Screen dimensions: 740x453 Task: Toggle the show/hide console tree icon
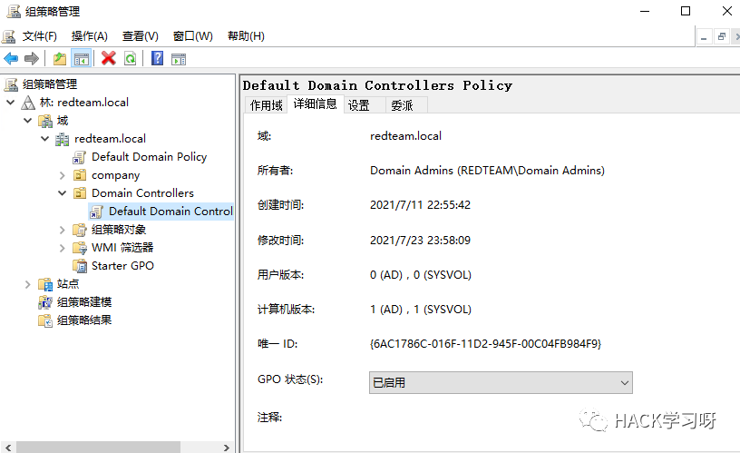[82, 58]
